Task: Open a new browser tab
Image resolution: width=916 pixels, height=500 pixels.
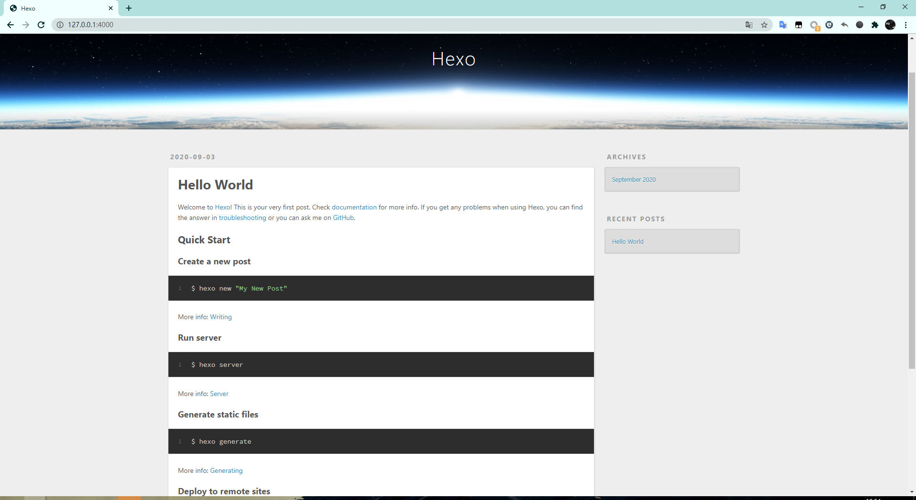Action: [x=129, y=8]
